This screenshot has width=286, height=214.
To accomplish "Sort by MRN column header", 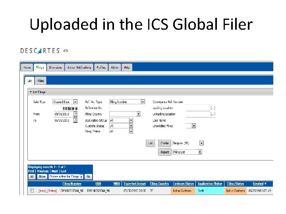I will [x=117, y=183].
